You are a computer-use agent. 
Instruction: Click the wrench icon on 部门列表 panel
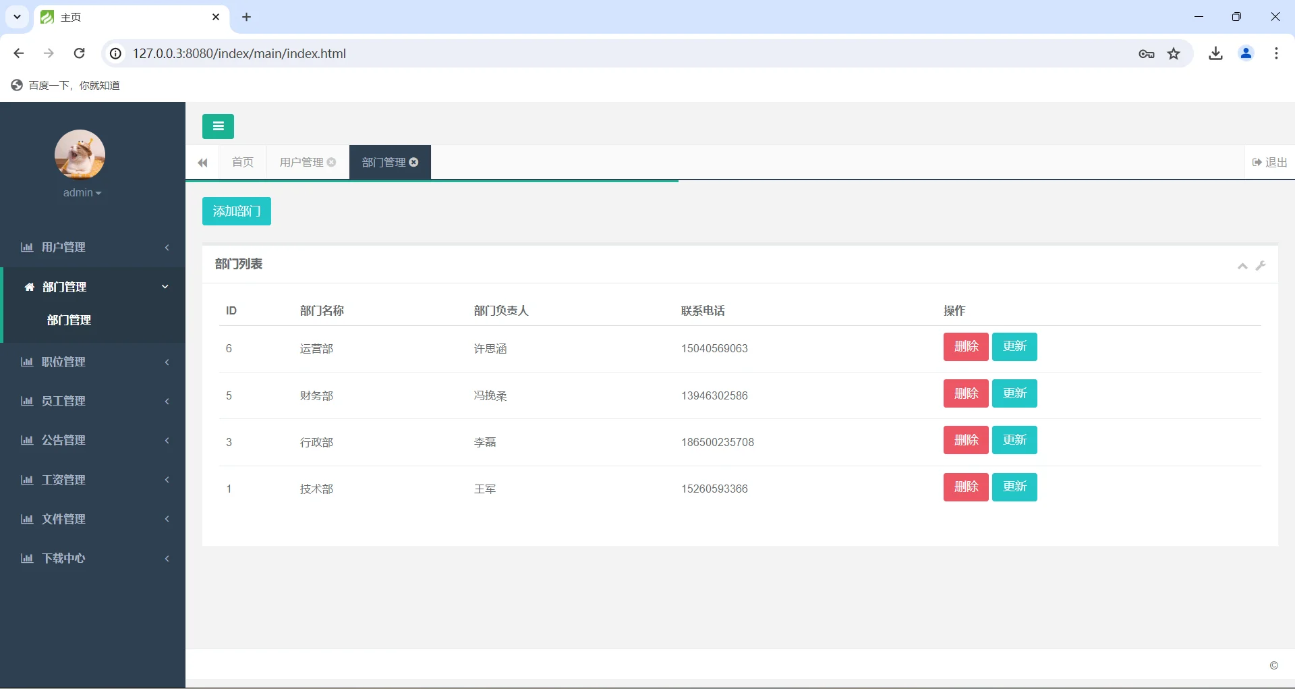pos(1261,265)
